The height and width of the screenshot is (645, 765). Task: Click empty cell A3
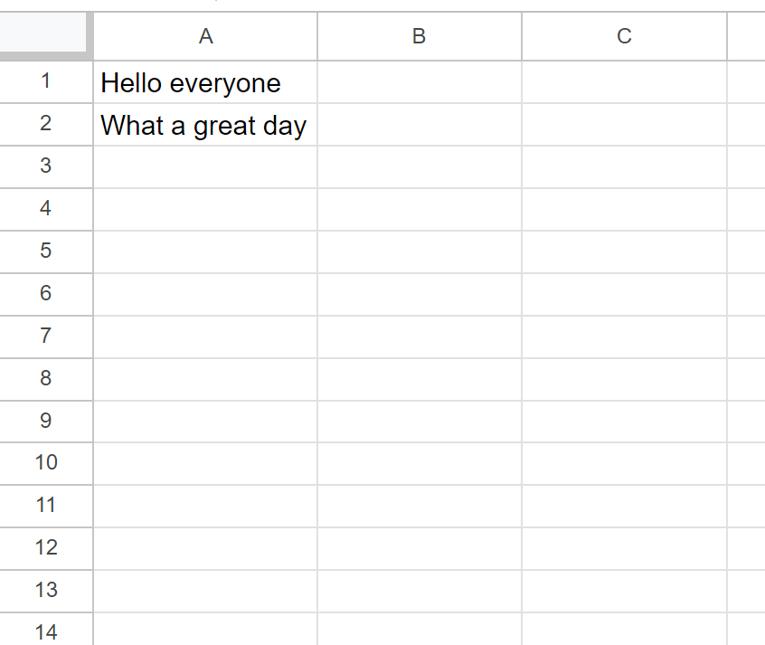click(x=205, y=167)
